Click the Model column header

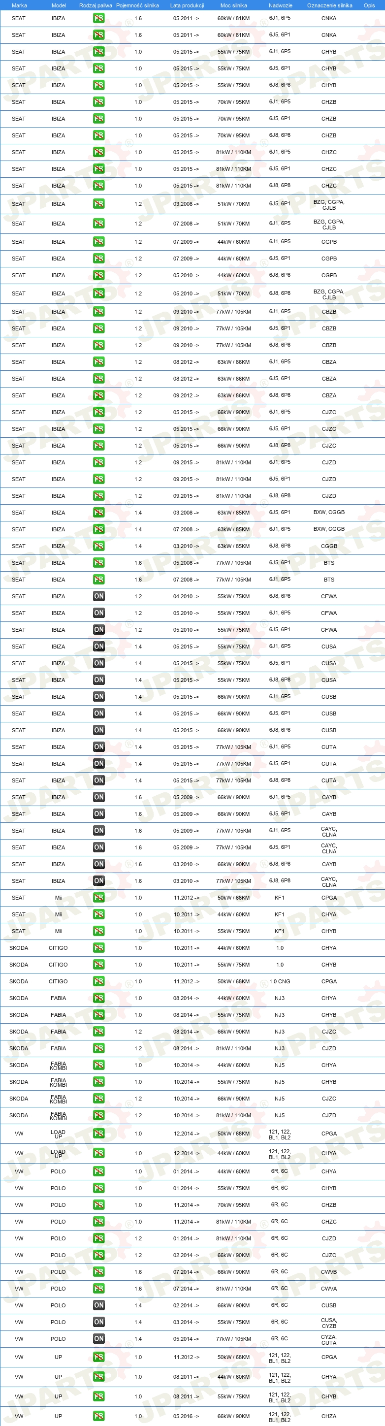[x=59, y=5]
